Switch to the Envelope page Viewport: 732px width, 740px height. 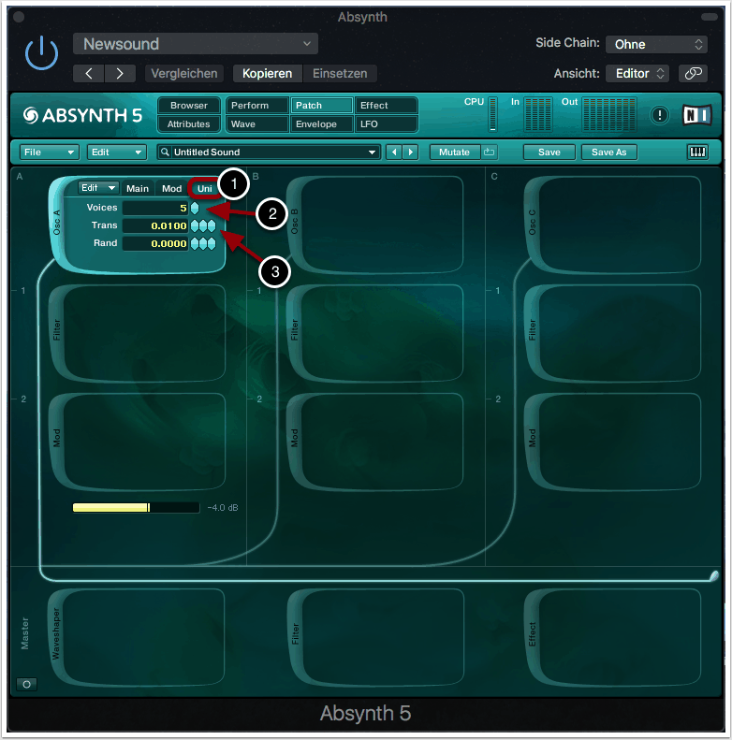tap(322, 124)
